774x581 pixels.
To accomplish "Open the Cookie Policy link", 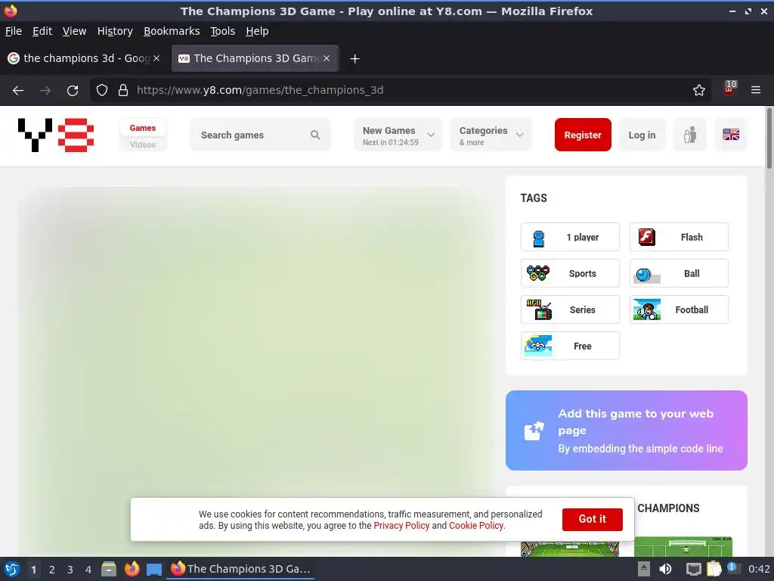I will 476,526.
